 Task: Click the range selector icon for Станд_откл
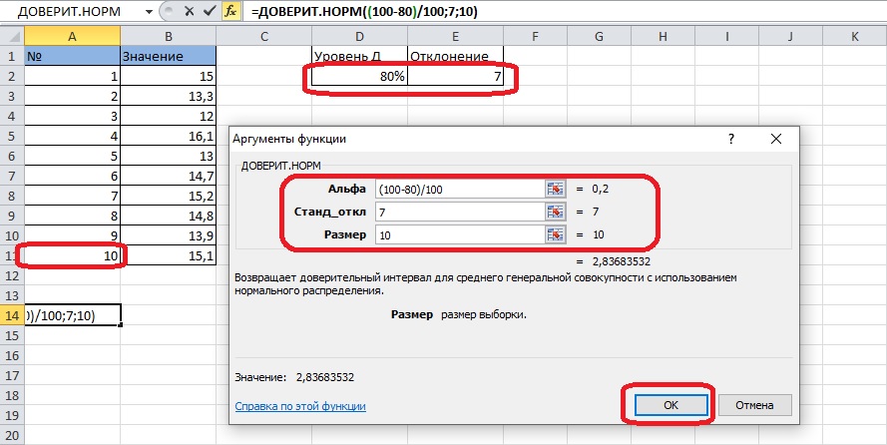(x=556, y=213)
